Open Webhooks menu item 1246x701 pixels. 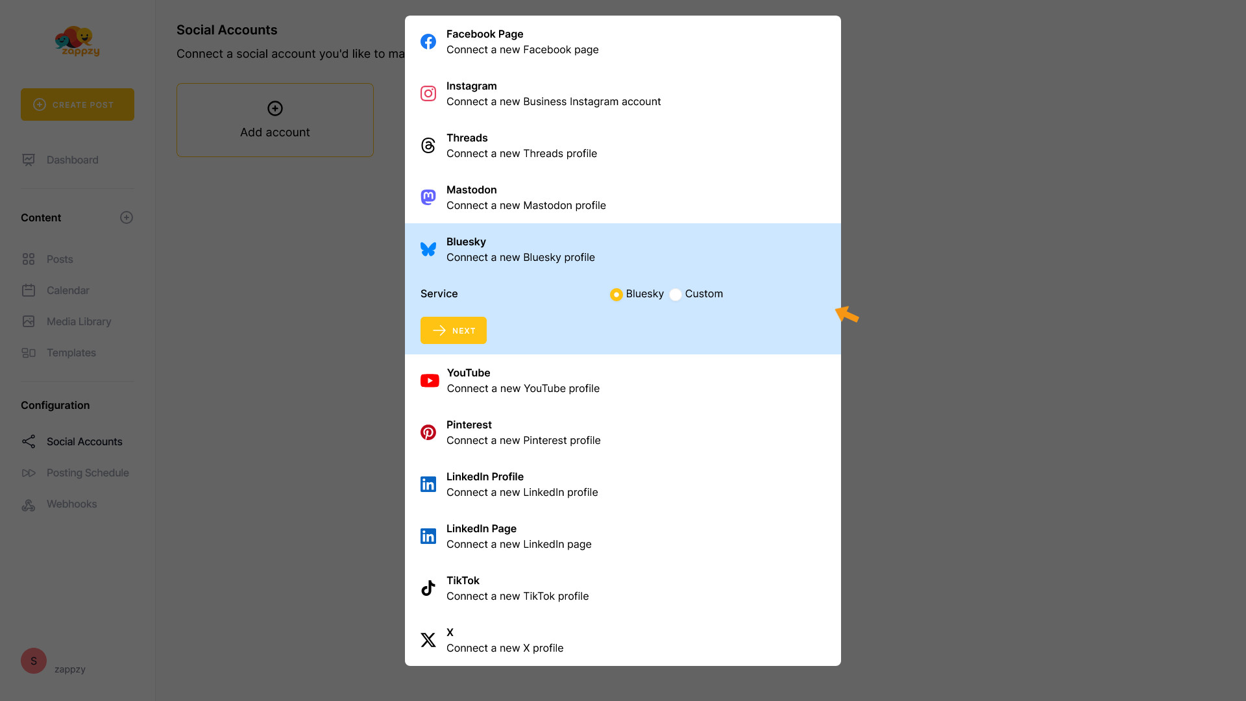72,504
